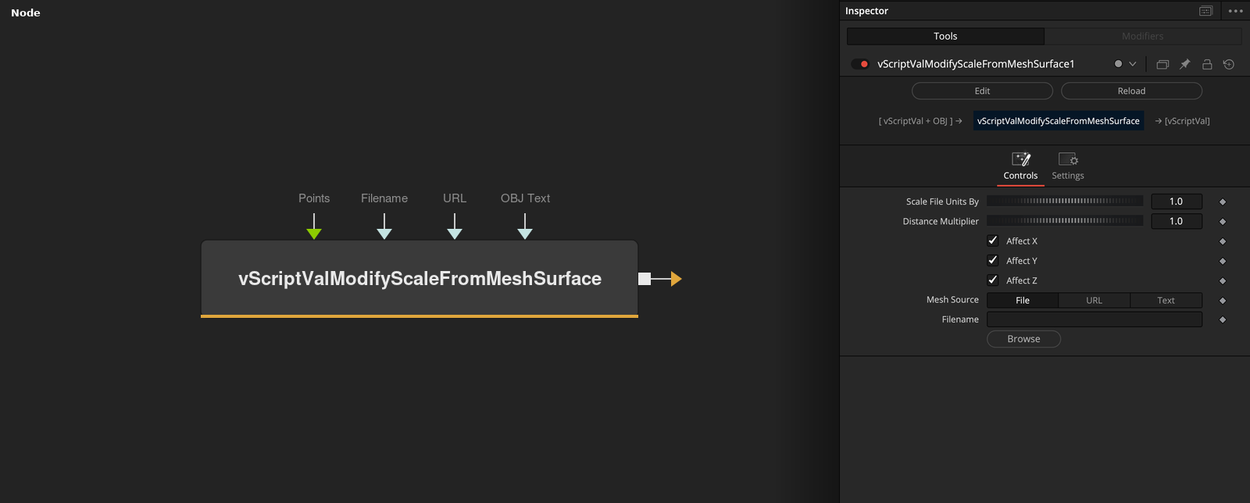Pin the tool with the pin icon

point(1184,64)
